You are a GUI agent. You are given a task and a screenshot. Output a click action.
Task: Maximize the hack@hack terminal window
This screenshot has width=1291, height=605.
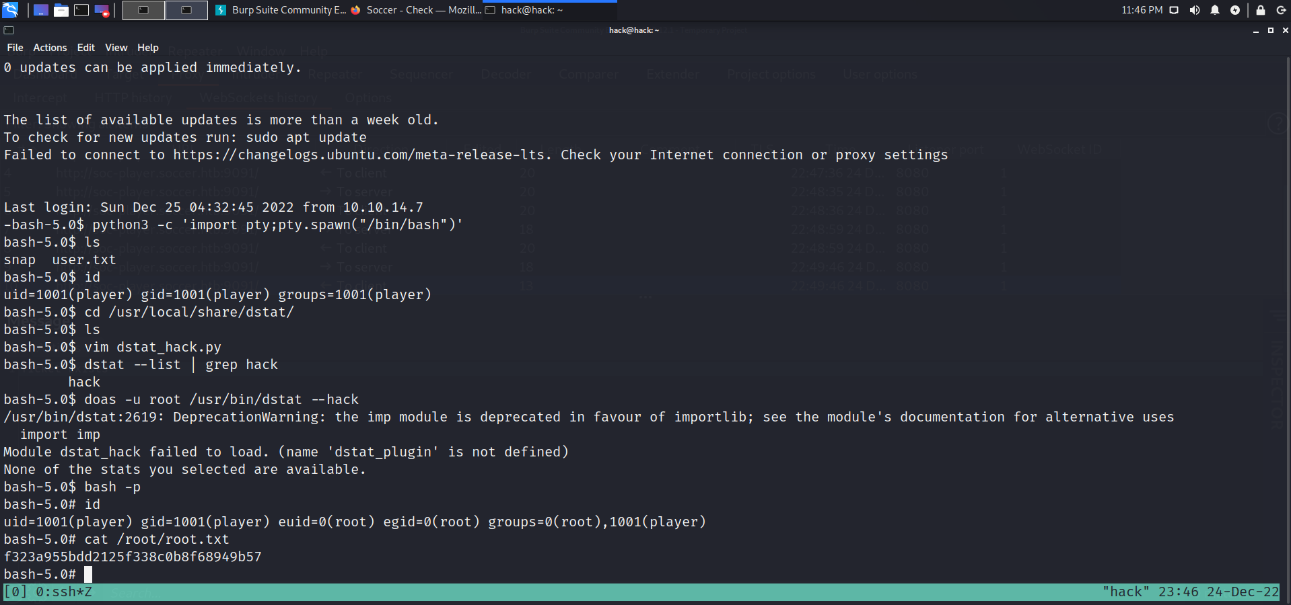(x=1271, y=30)
